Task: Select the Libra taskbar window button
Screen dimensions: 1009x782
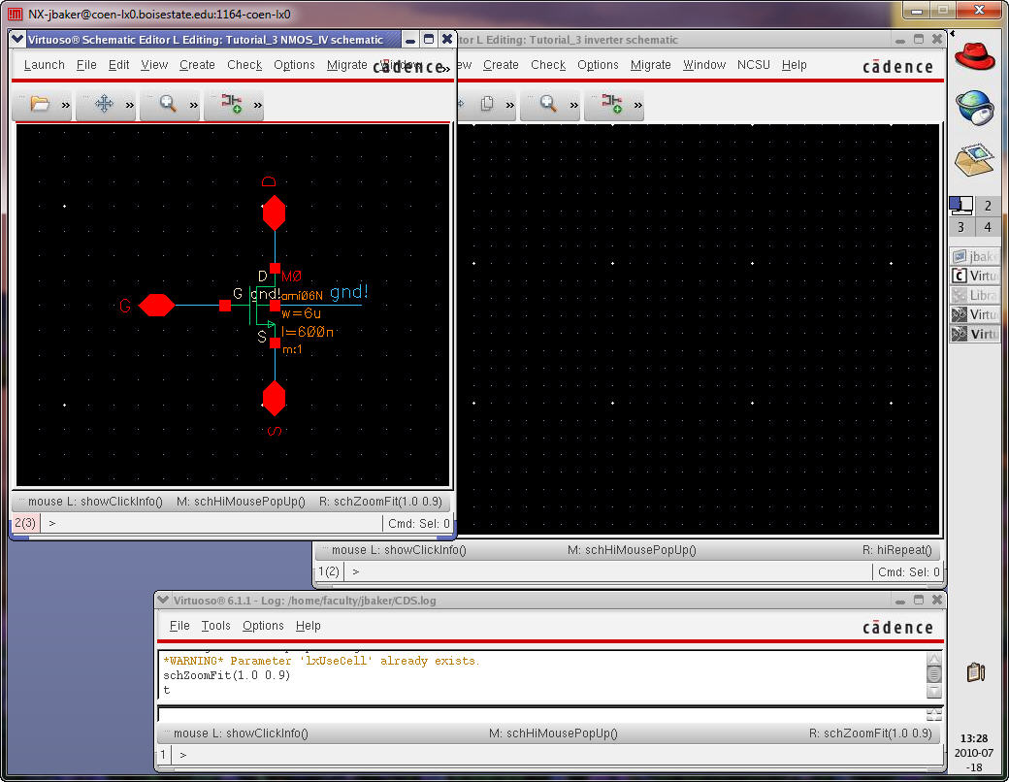Action: pyautogui.click(x=974, y=295)
